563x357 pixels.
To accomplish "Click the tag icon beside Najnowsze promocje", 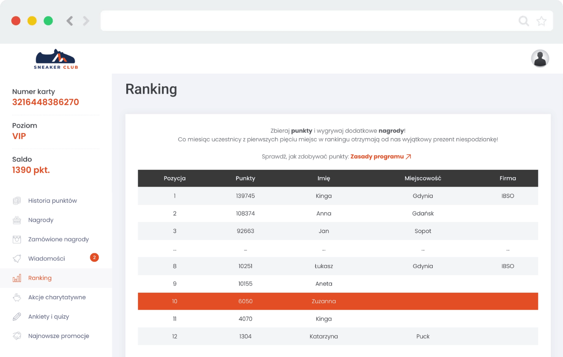I will point(17,336).
